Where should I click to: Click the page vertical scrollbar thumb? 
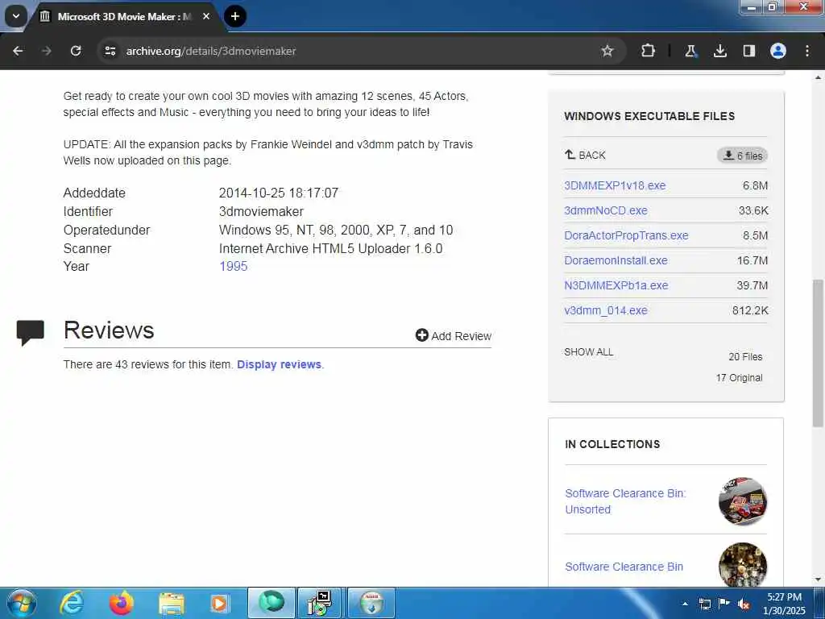(818, 353)
